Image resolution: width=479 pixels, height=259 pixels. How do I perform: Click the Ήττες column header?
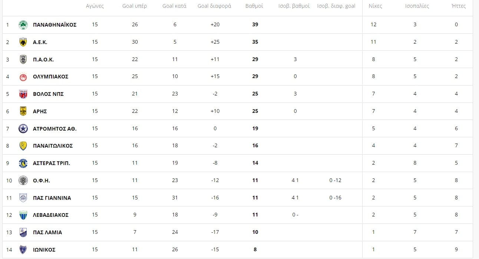[459, 6]
